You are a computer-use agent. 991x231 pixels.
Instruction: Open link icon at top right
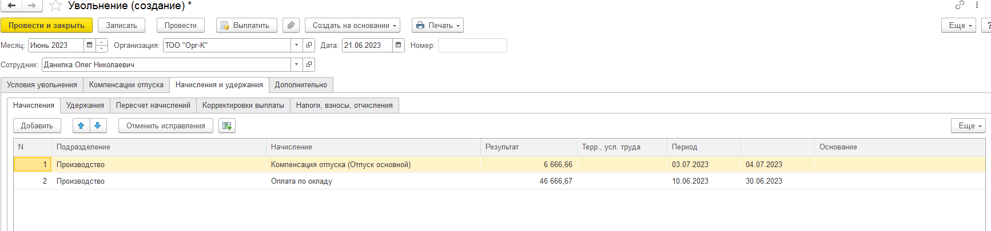tap(960, 5)
